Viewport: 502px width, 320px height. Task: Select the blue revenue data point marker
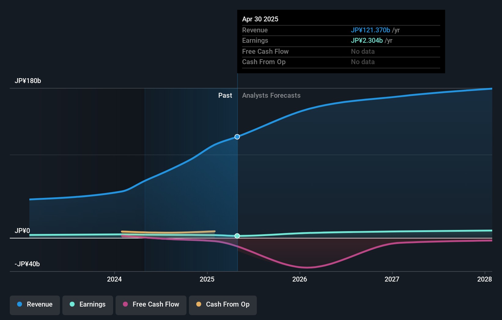[237, 137]
